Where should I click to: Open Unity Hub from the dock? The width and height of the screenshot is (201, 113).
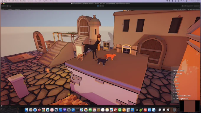(x=137, y=110)
